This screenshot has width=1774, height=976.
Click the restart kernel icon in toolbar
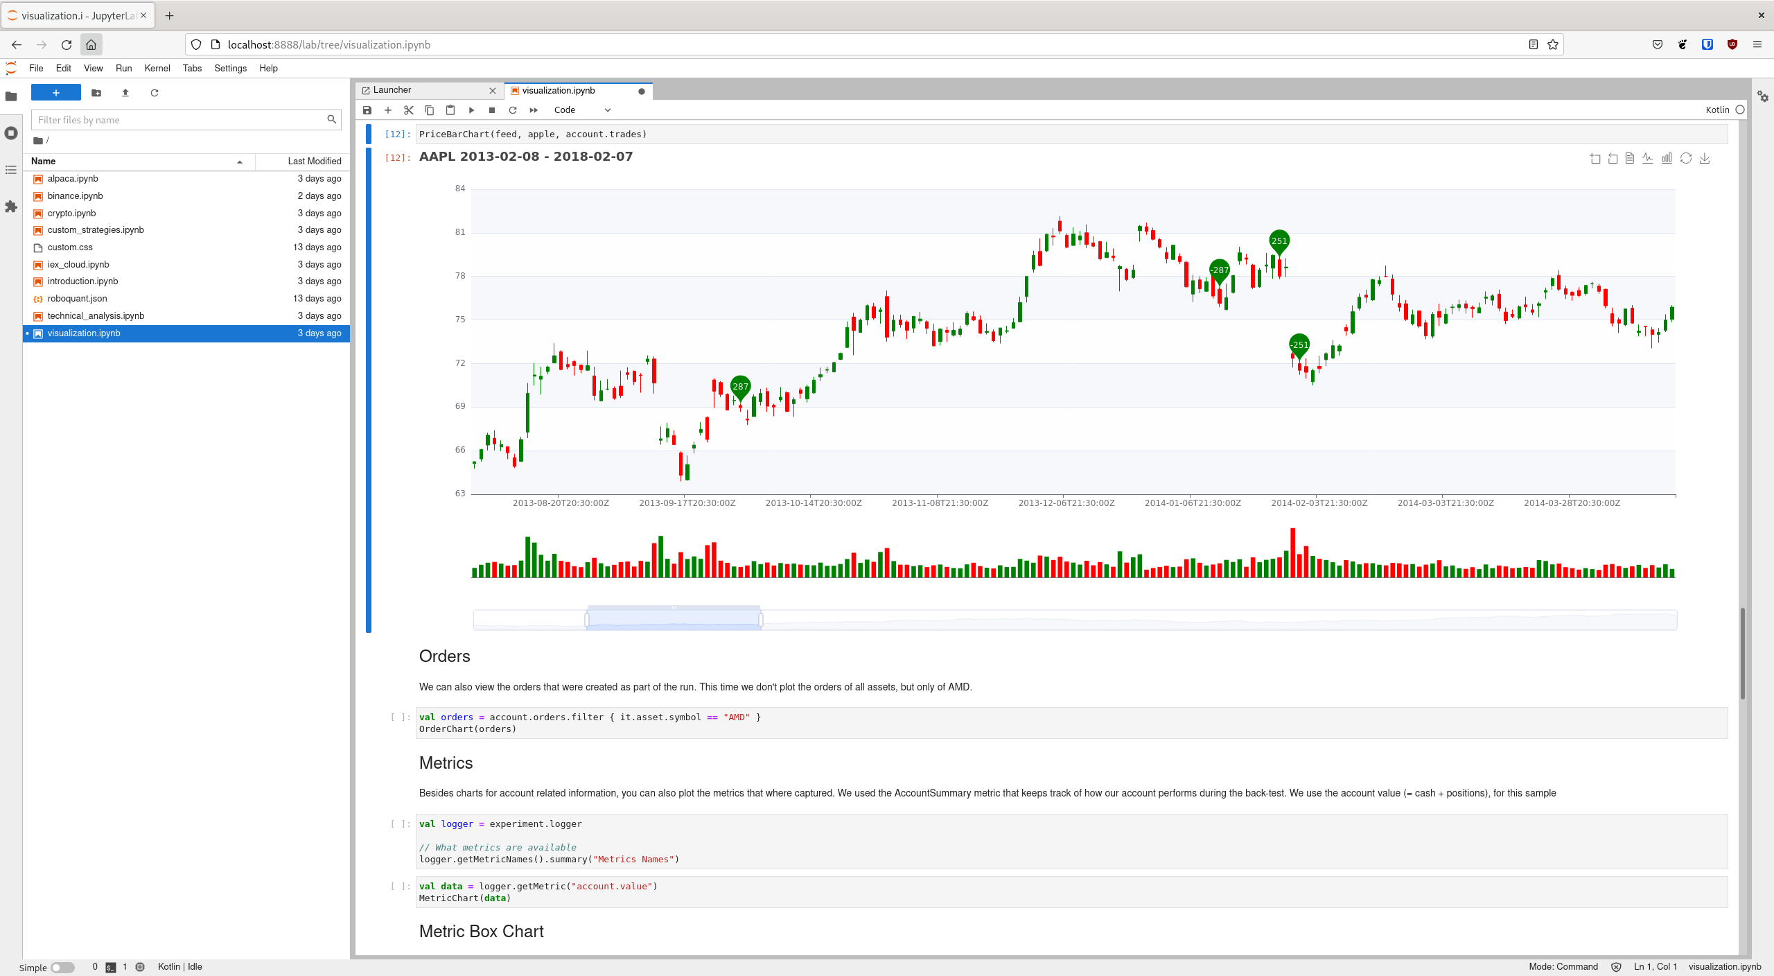[x=514, y=110]
